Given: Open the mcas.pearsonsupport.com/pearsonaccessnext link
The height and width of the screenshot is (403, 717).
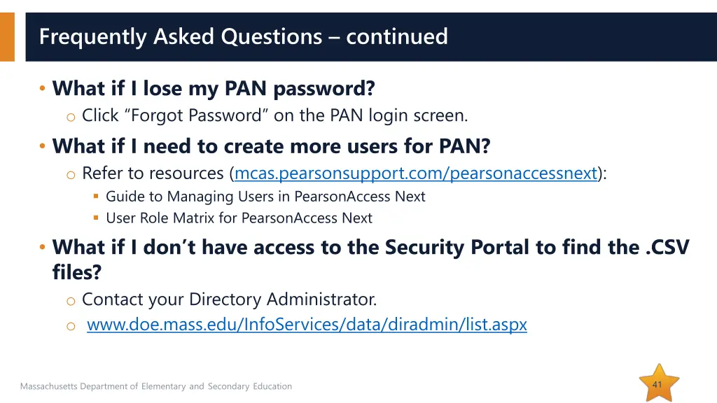Looking at the screenshot, I should (416, 173).
